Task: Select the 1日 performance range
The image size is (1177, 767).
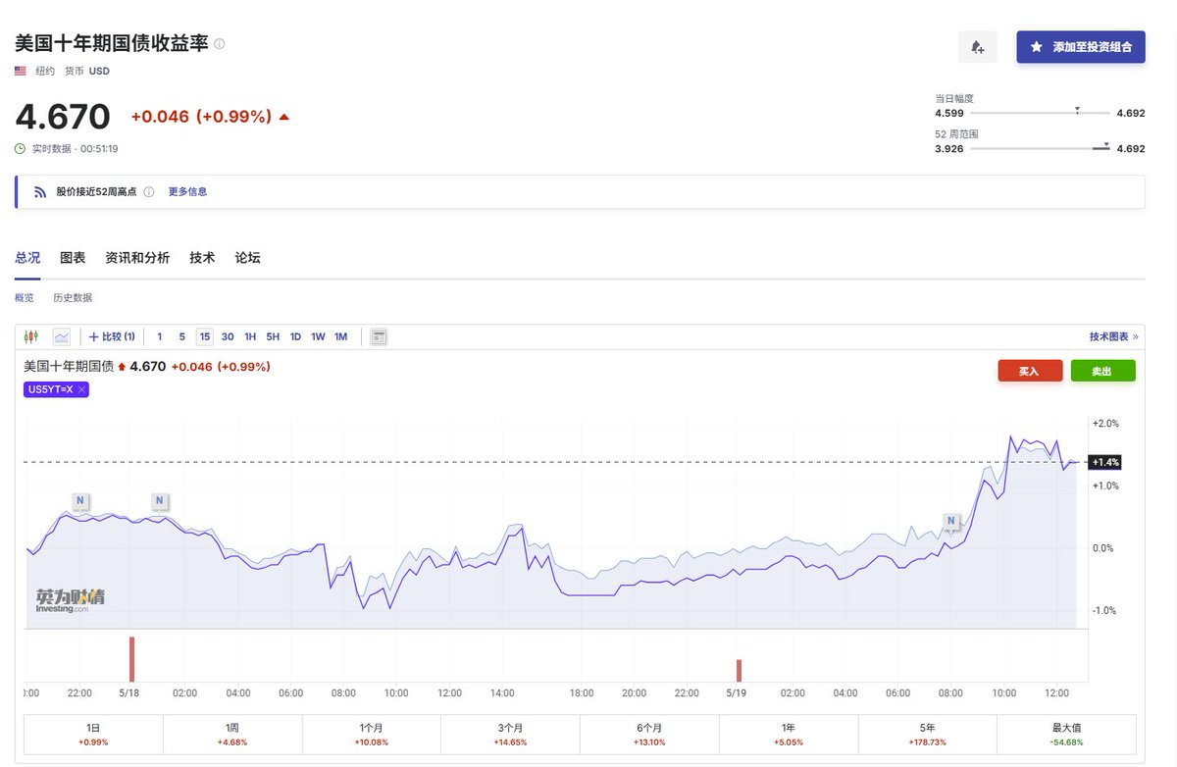Action: tap(93, 734)
